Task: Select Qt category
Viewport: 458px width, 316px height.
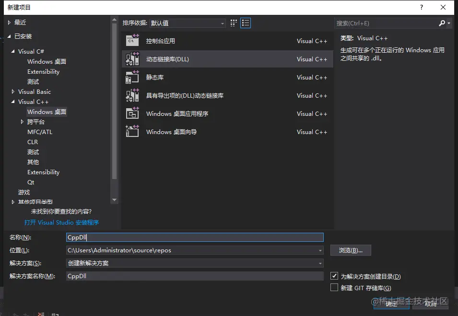Action: coord(31,182)
